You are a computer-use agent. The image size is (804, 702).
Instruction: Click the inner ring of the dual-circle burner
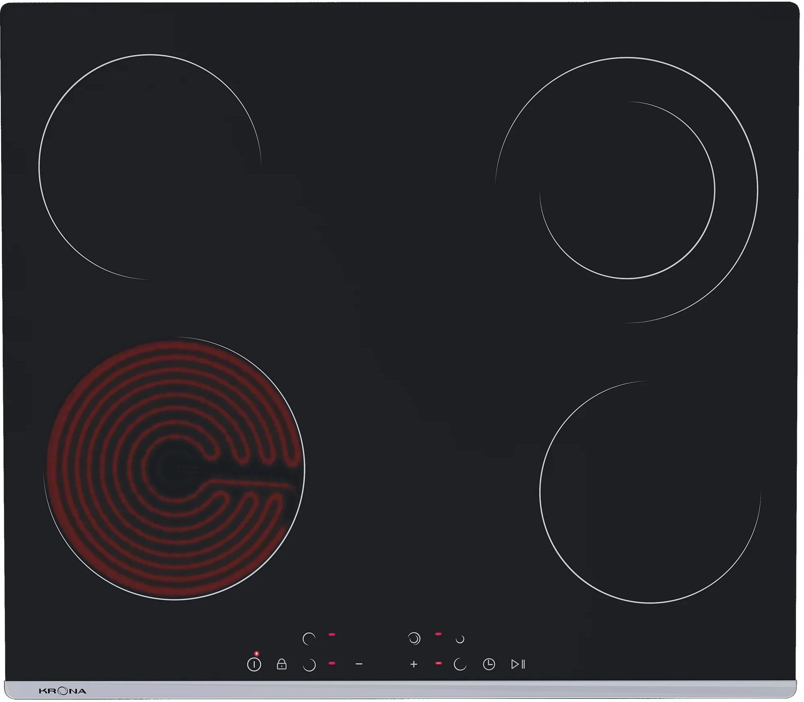coord(627,190)
